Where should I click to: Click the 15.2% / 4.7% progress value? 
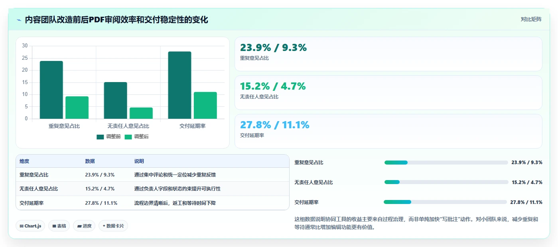pos(527,182)
